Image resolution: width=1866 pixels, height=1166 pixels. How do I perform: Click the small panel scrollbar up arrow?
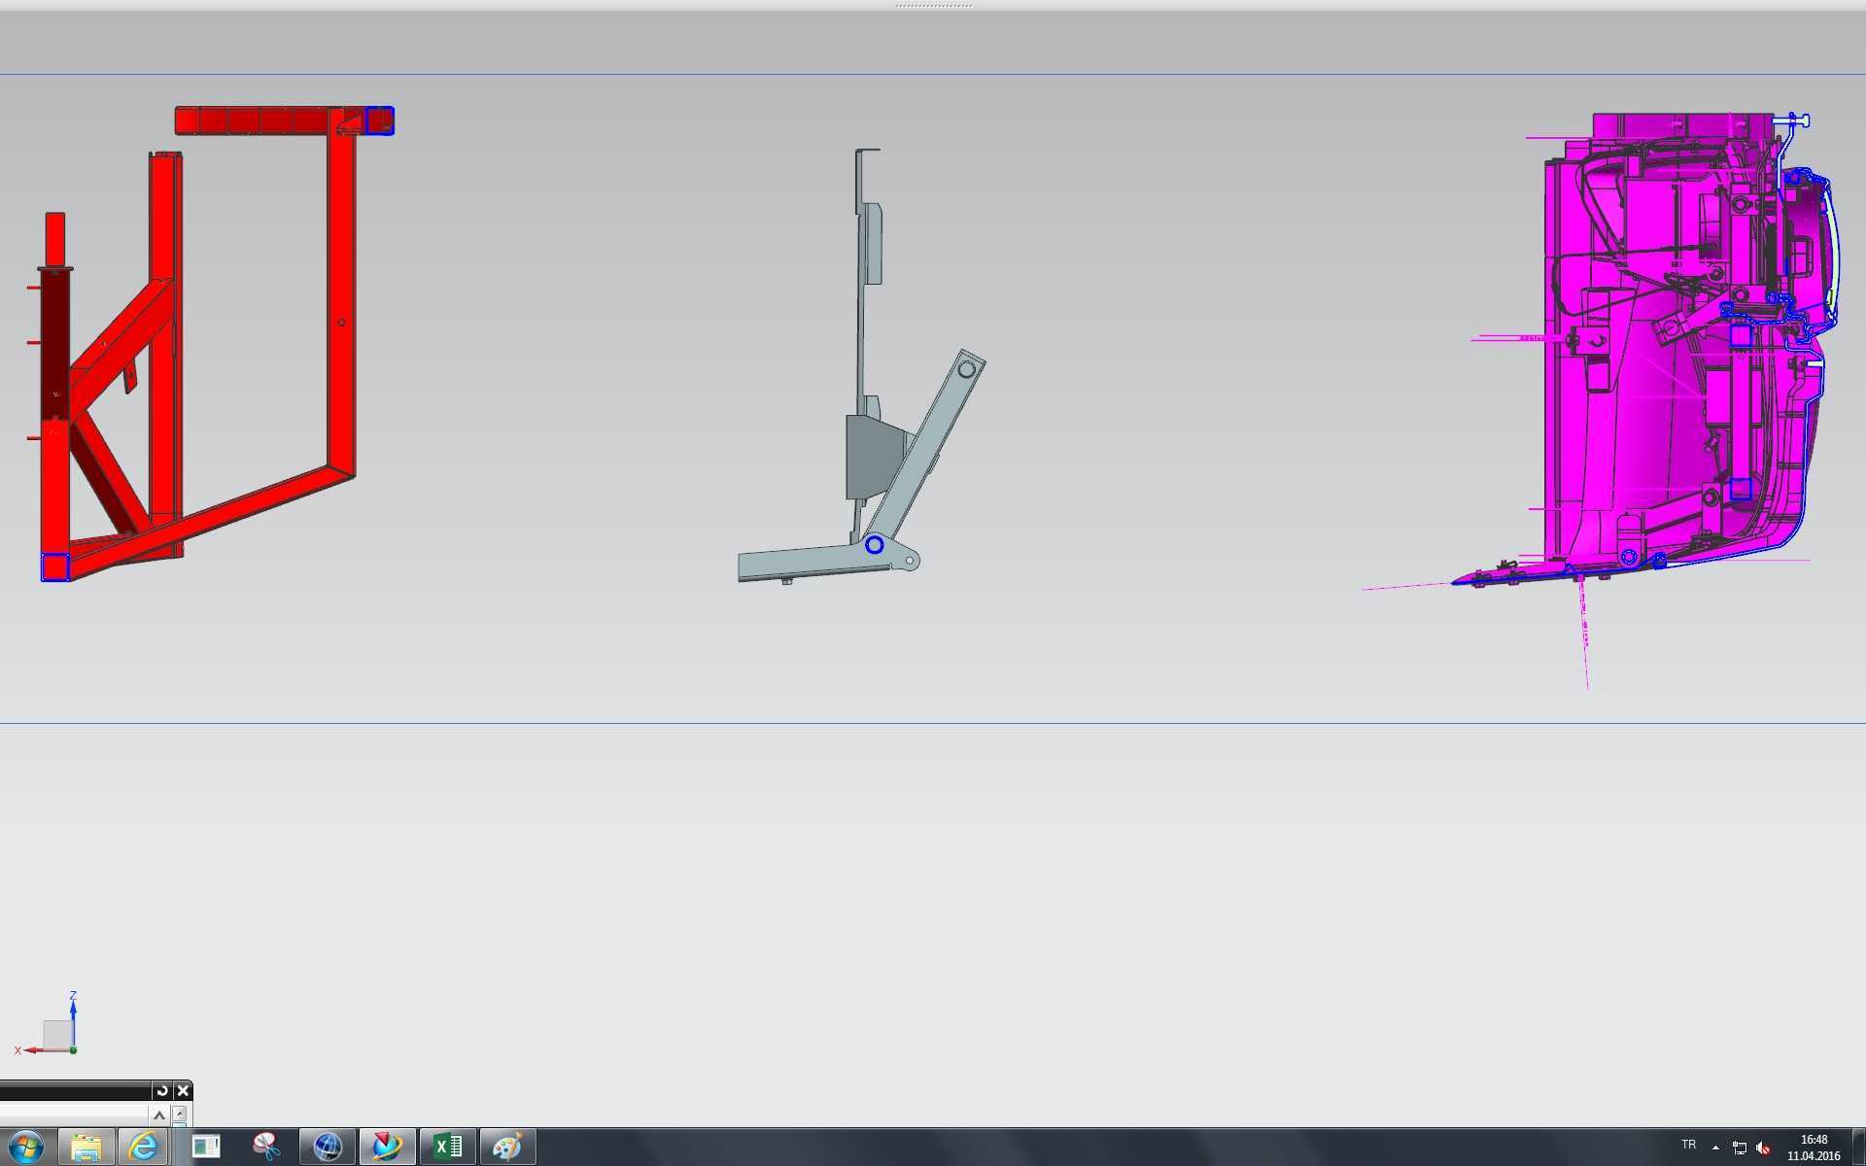coord(180,1113)
